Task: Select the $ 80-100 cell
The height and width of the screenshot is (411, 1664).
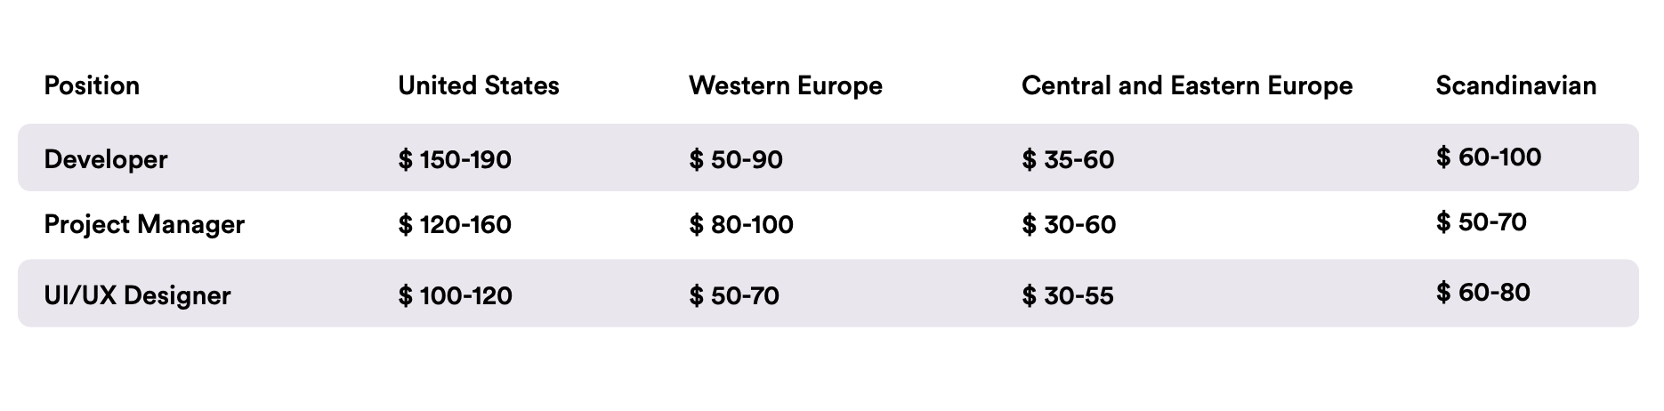Action: 741,224
